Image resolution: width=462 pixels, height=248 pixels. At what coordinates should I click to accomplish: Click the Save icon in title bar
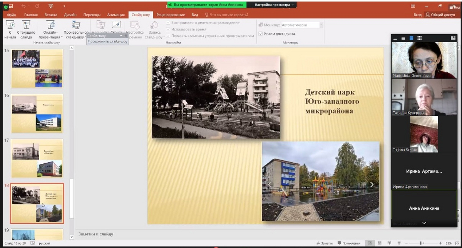click(x=11, y=6)
